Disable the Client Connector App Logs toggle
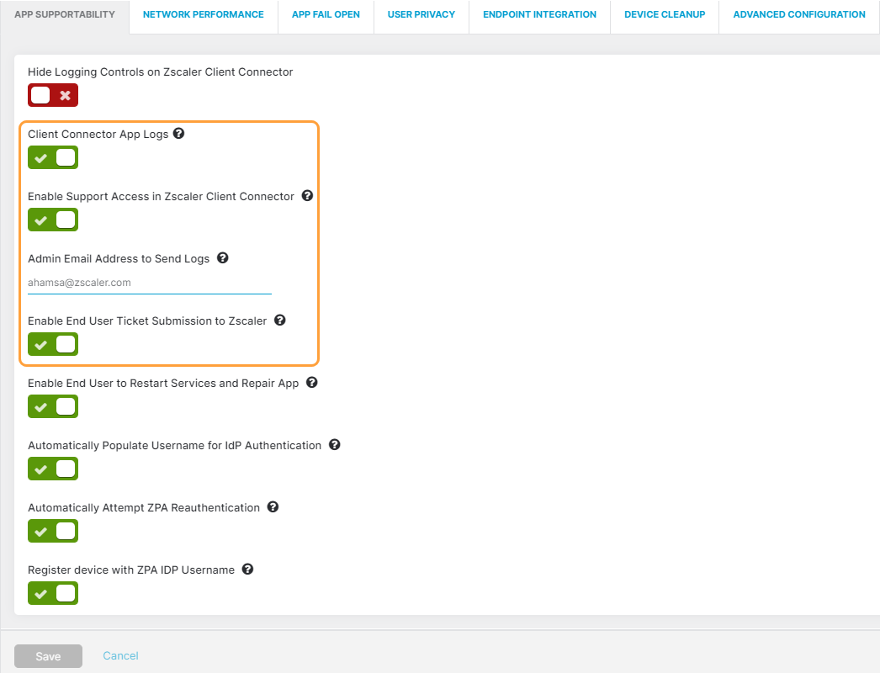 click(53, 157)
